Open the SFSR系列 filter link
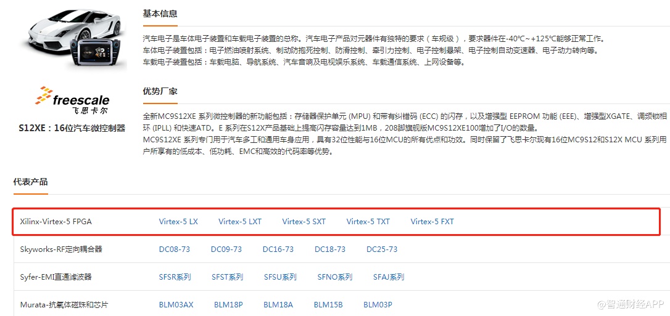 tap(175, 277)
